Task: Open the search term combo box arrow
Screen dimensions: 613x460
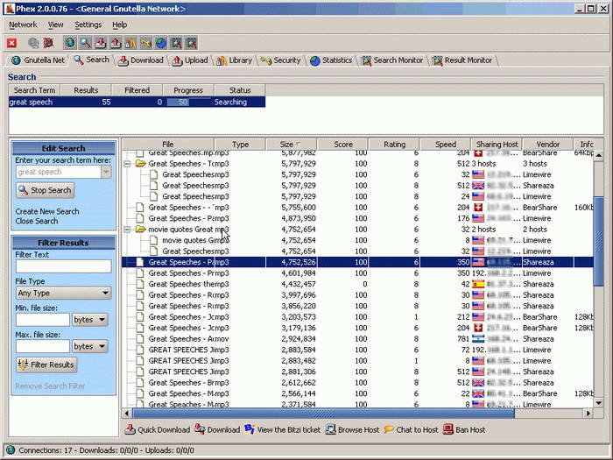Action: coord(106,172)
